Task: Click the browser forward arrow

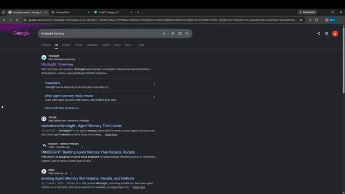Action: pos(11,20)
